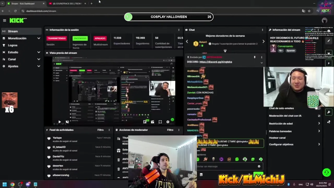Click Hostear canal option

click(x=277, y=138)
